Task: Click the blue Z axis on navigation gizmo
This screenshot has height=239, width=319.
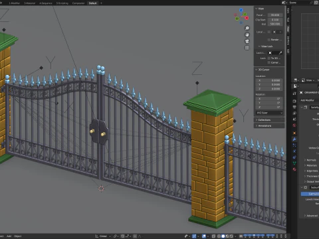Action: point(241,10)
